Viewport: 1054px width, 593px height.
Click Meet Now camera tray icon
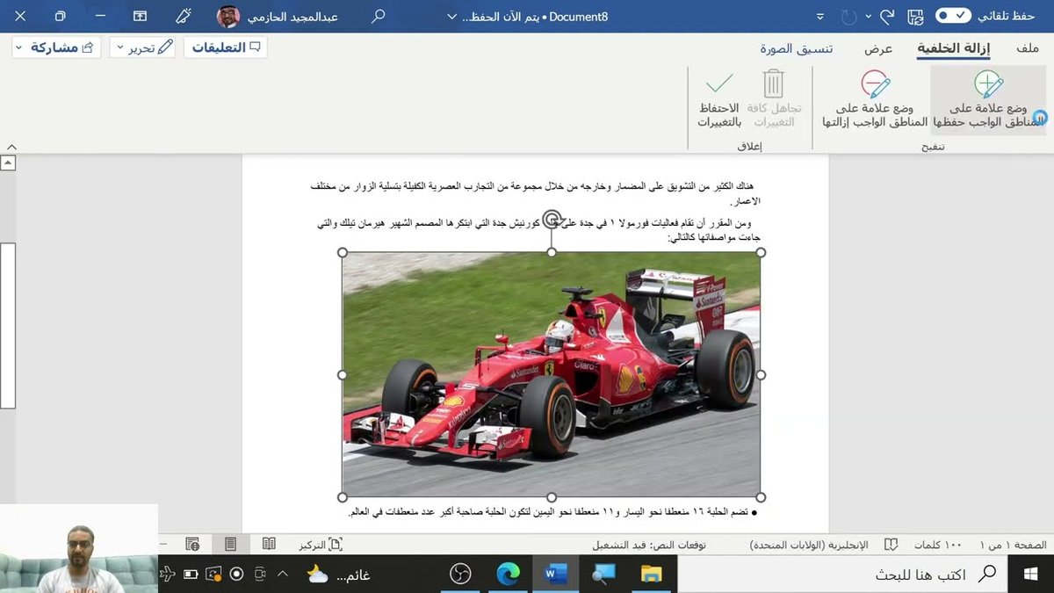tap(259, 575)
